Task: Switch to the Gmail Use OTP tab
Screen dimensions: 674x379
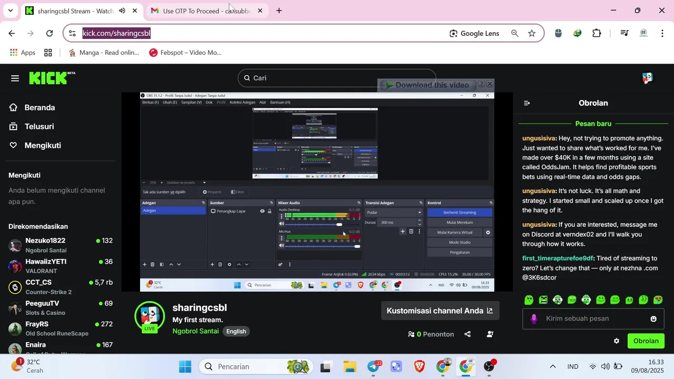Action: 206,11
